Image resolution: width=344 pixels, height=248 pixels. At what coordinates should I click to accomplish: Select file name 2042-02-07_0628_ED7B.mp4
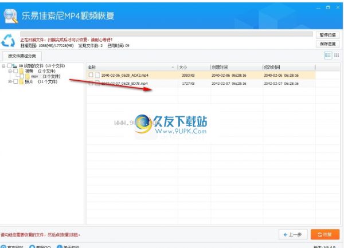(124, 84)
